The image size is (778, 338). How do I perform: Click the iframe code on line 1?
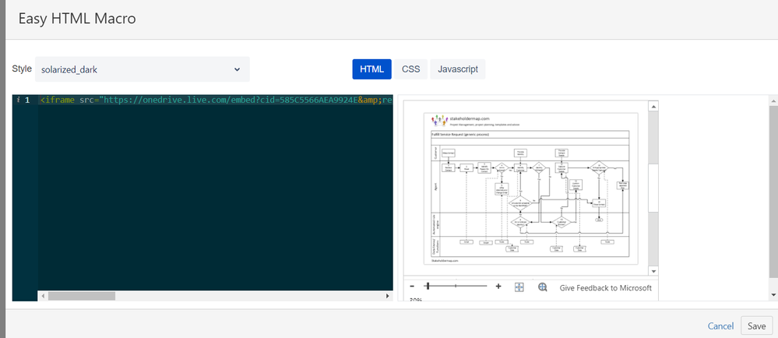(x=217, y=100)
